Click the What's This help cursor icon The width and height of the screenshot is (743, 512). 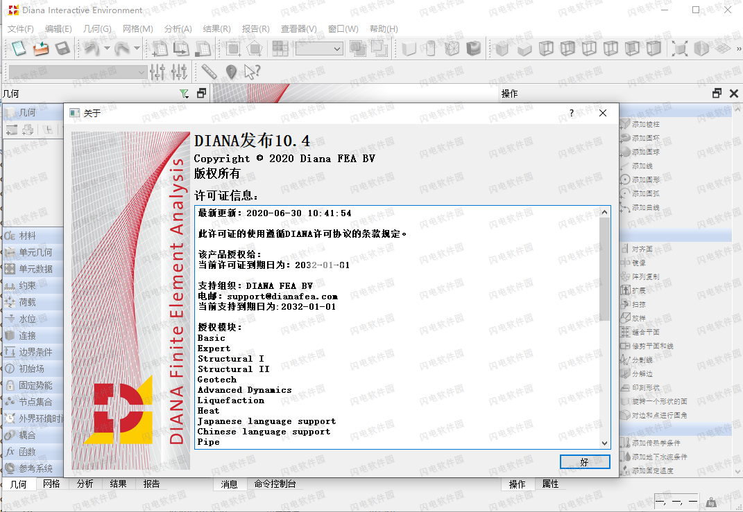(252, 72)
